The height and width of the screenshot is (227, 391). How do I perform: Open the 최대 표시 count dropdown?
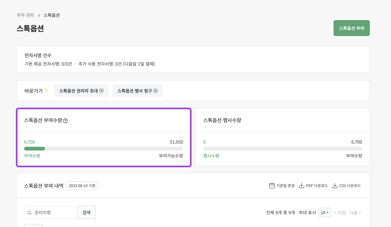(x=324, y=212)
